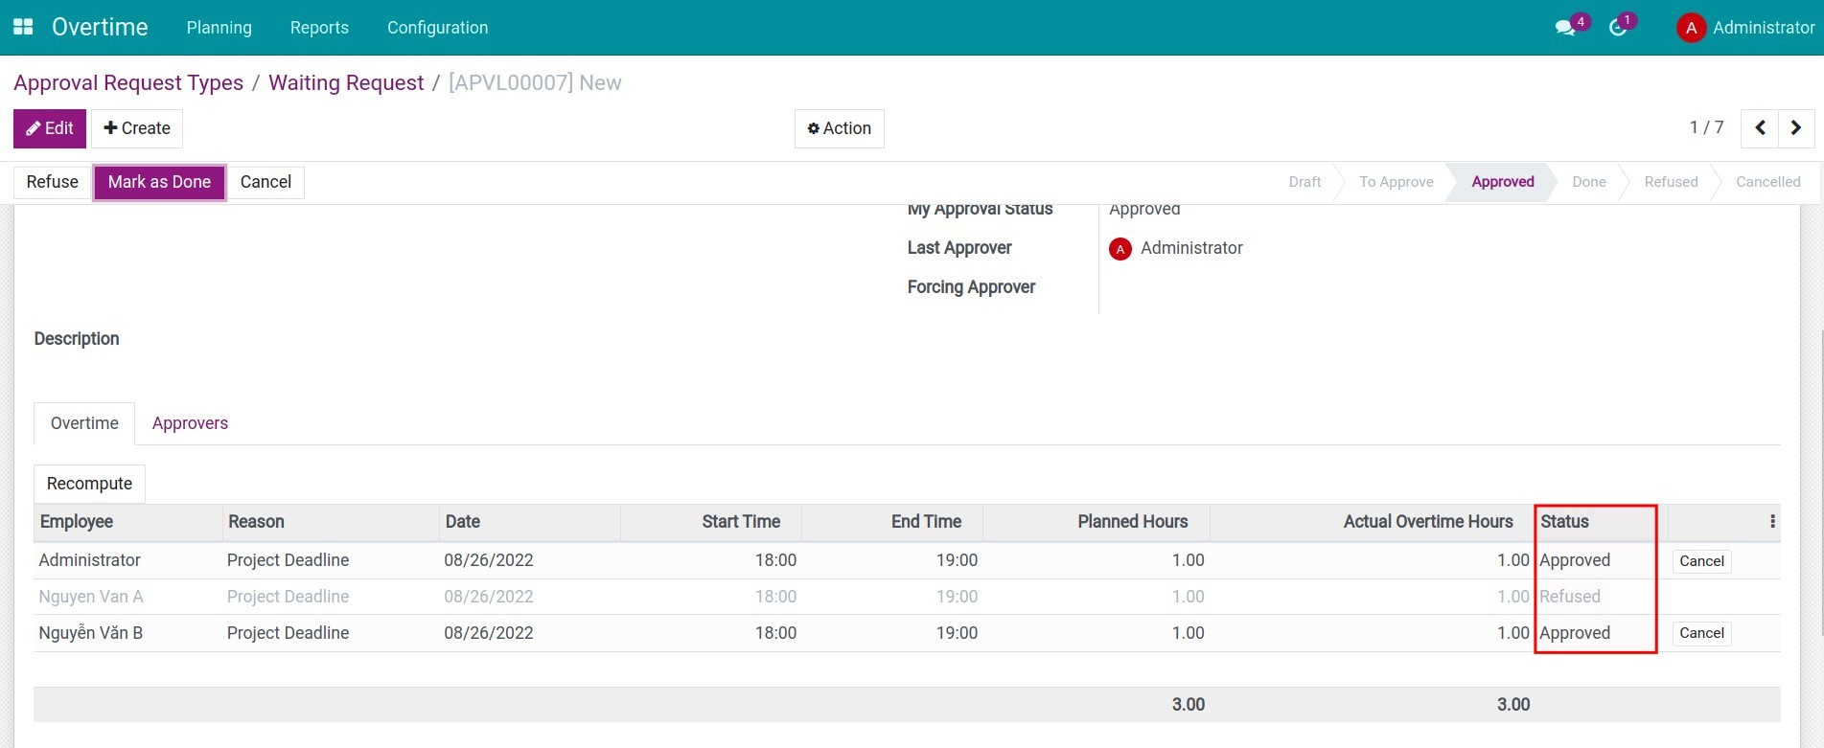This screenshot has height=748, width=1824.
Task: Open the chat messages icon
Action: (1565, 28)
